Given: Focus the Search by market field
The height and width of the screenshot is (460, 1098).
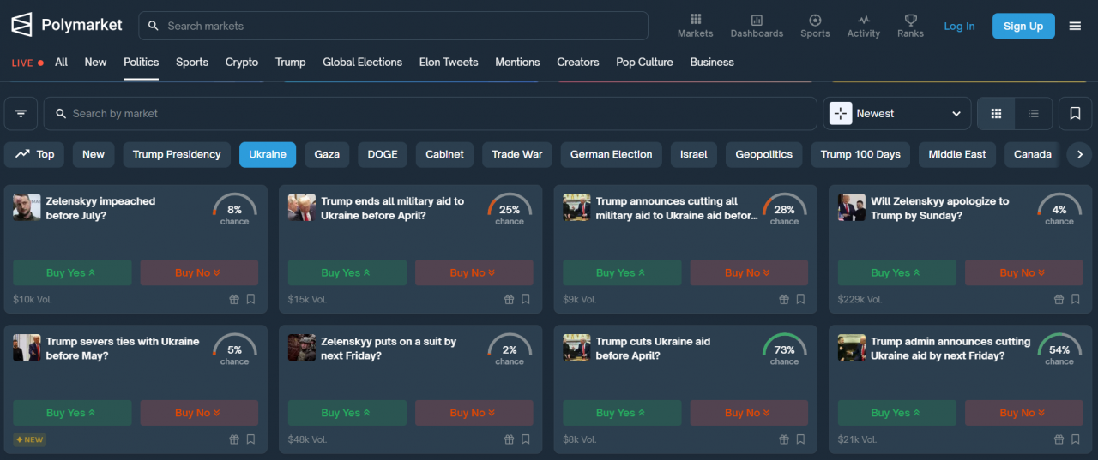Looking at the screenshot, I should pyautogui.click(x=431, y=113).
